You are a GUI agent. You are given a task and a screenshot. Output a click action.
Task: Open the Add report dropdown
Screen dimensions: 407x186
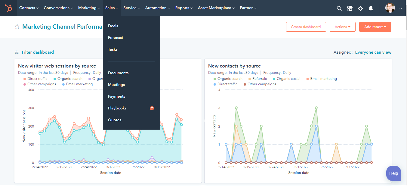(x=375, y=27)
